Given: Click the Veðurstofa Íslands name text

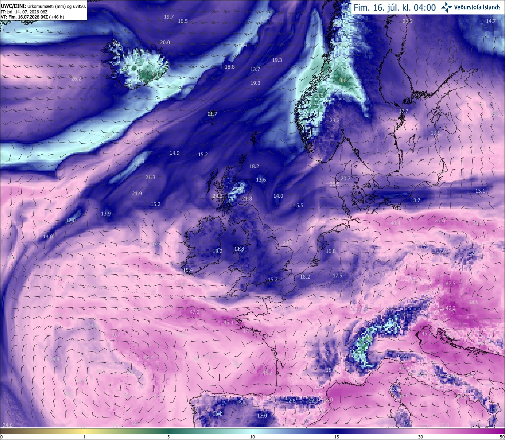Looking at the screenshot, I should pos(477,7).
